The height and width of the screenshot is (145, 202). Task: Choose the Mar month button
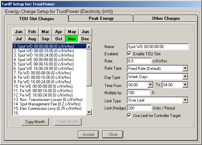click(x=45, y=32)
